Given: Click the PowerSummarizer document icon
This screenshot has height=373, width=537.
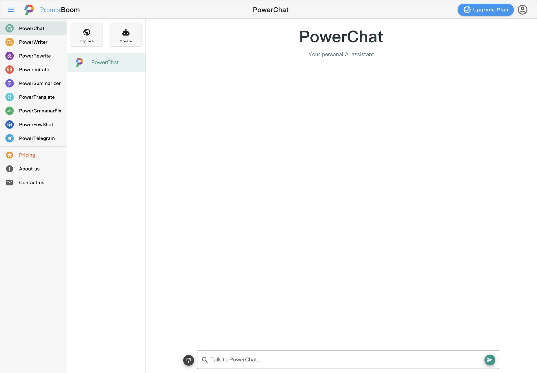Looking at the screenshot, I should [10, 83].
